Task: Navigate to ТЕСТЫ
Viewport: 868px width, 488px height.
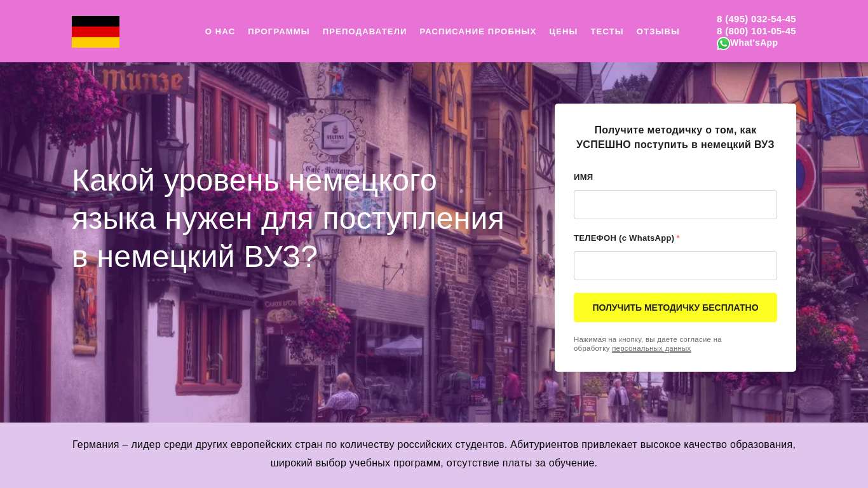Action: [x=607, y=32]
